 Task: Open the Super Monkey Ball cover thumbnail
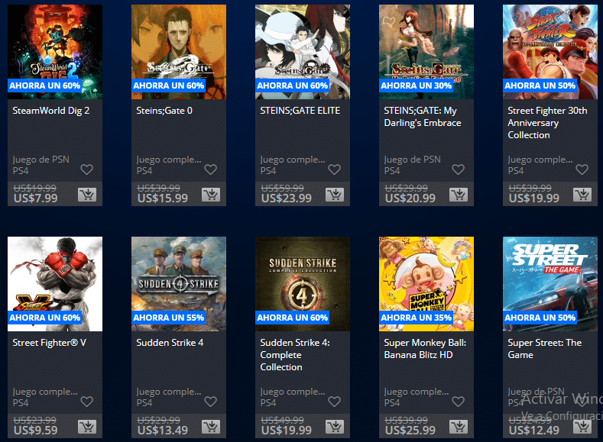coord(426,284)
